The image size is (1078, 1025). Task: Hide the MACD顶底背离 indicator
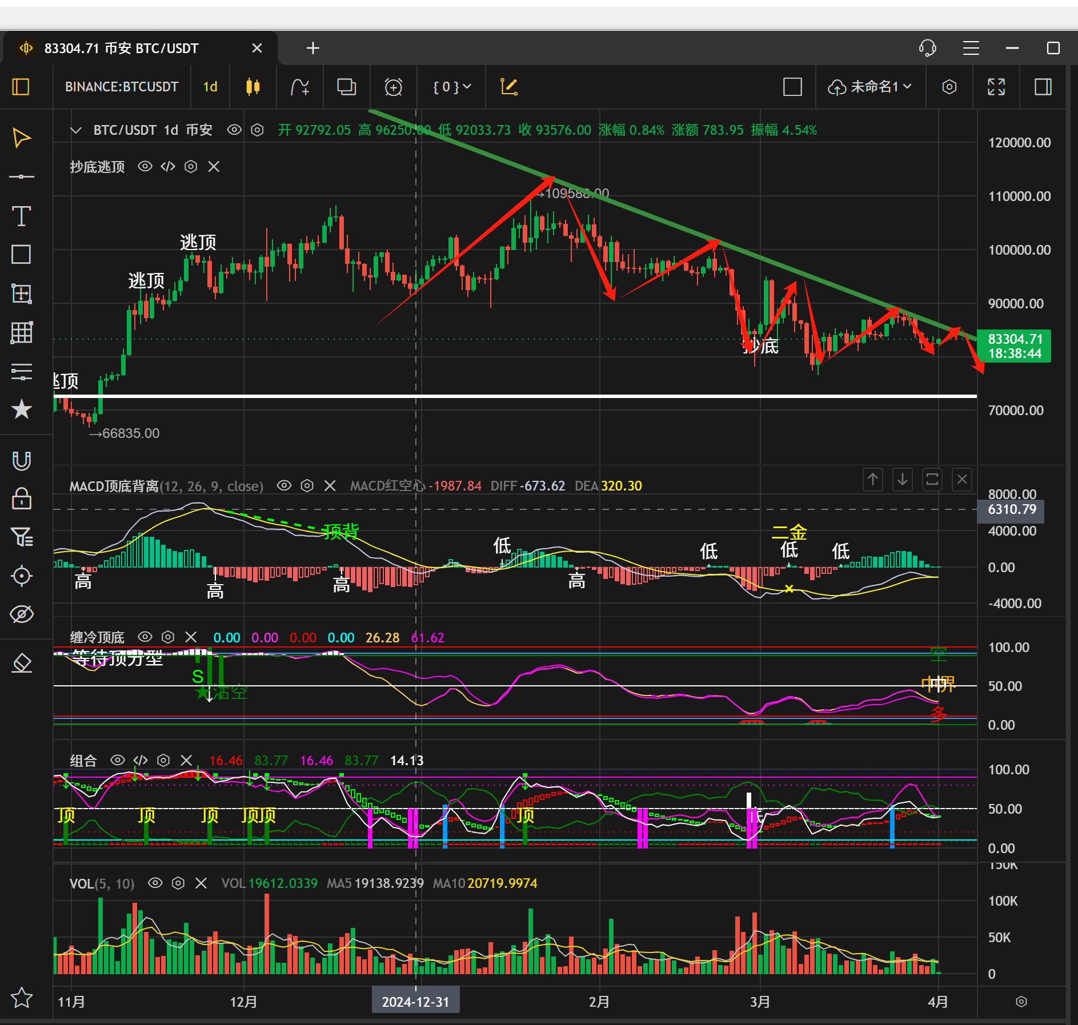click(x=284, y=485)
